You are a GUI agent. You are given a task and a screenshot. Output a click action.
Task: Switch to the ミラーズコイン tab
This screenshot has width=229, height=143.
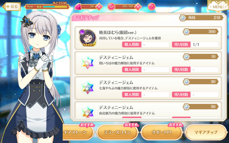coord(117,132)
